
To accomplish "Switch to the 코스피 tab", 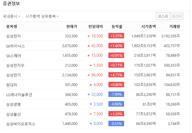I will (163, 16).
